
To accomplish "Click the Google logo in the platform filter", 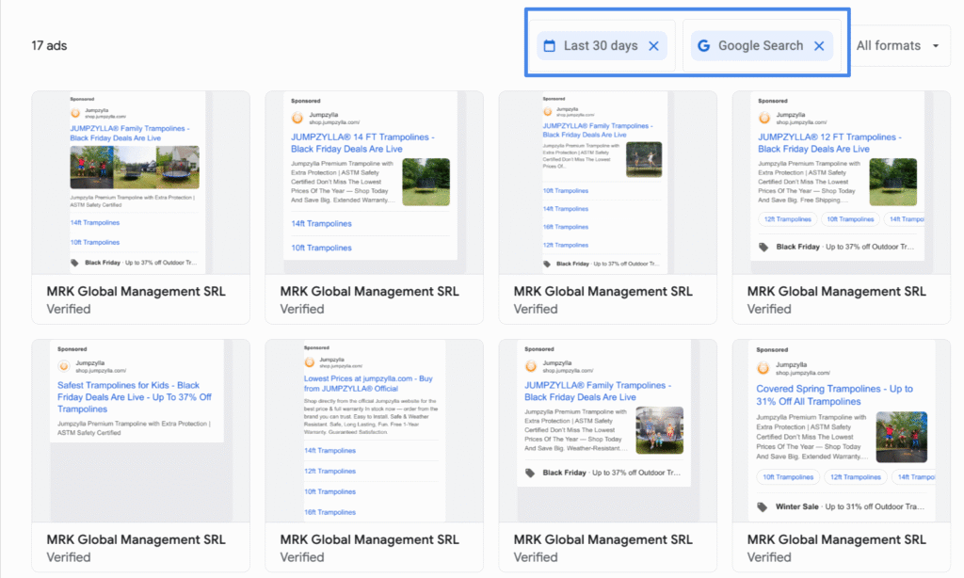I will click(703, 46).
